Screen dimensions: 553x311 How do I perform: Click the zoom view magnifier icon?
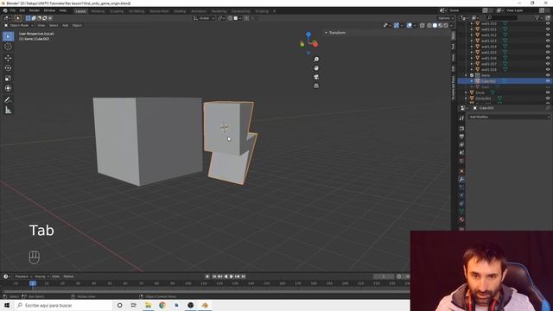point(316,60)
